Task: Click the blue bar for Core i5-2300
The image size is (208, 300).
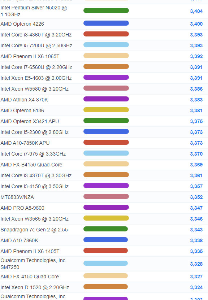Action: point(106,131)
